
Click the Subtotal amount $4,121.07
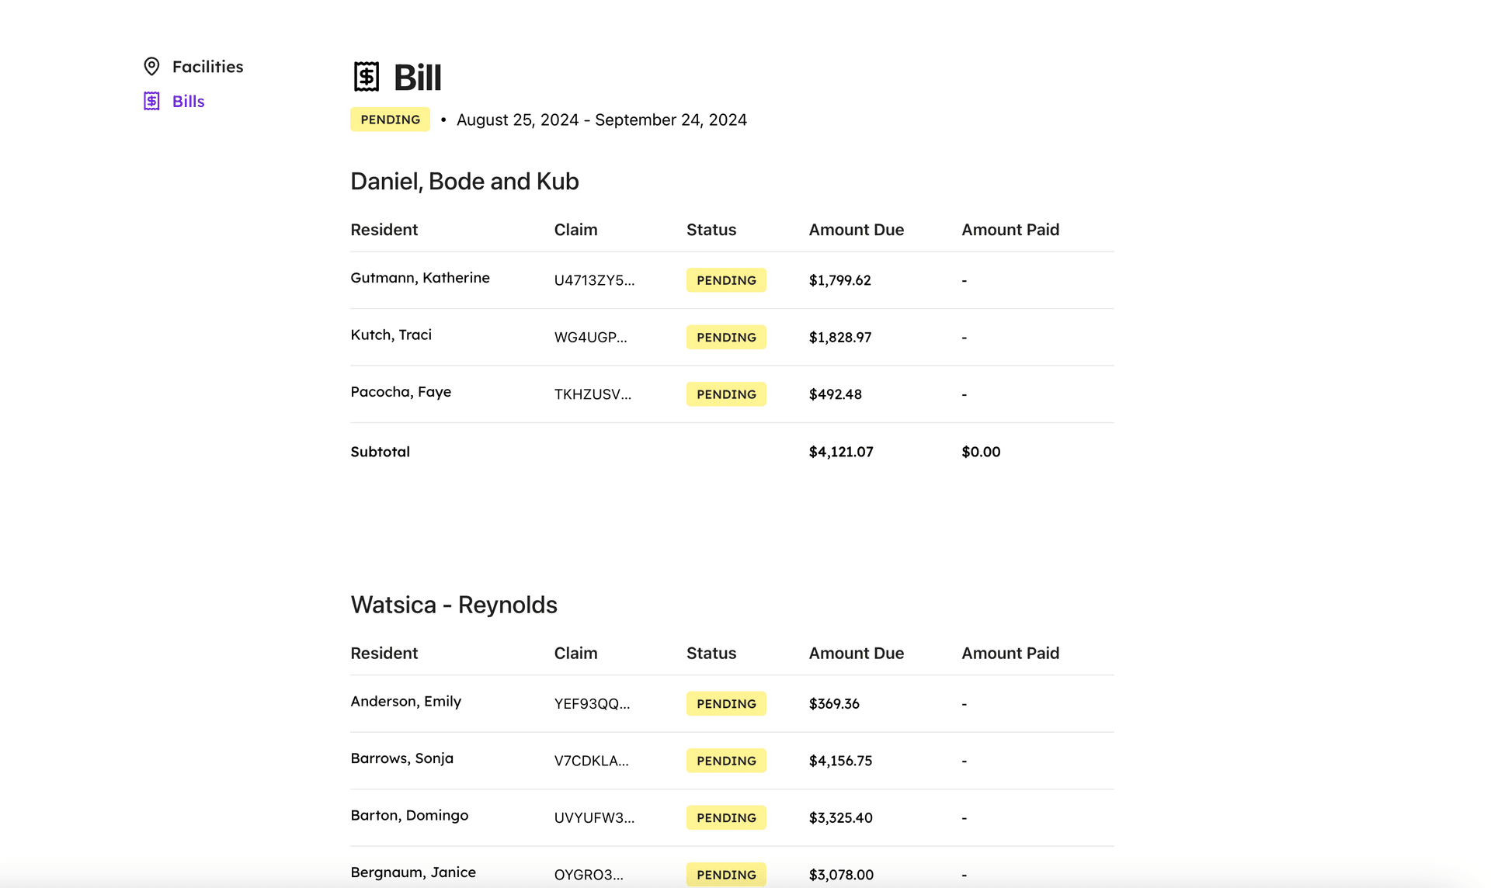coord(840,451)
